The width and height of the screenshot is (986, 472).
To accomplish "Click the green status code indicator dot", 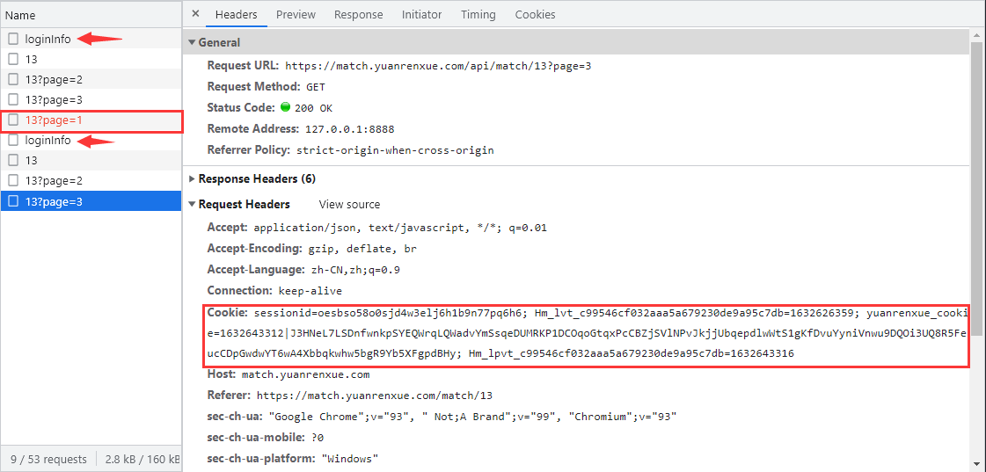I will [285, 108].
